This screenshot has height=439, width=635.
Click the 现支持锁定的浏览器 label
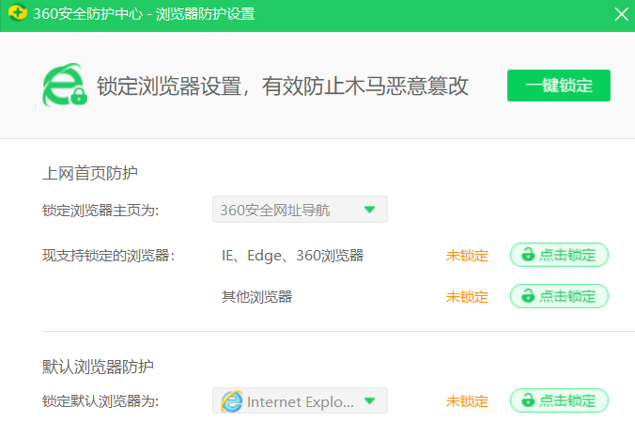pos(109,256)
